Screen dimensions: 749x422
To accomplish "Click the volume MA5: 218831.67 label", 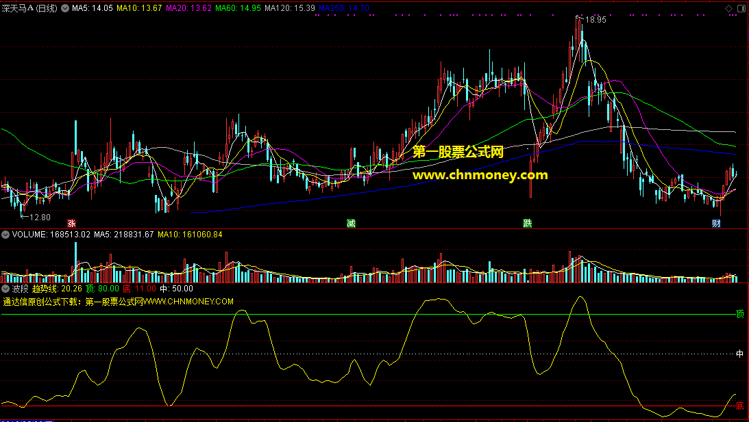I will [124, 235].
